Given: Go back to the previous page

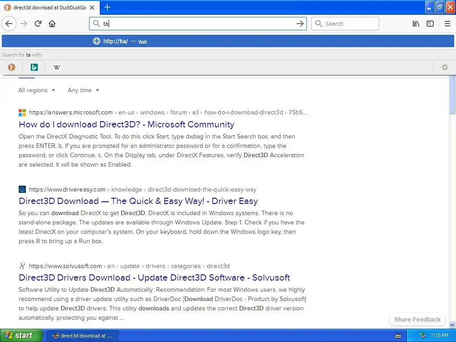Looking at the screenshot, I should tap(9, 24).
